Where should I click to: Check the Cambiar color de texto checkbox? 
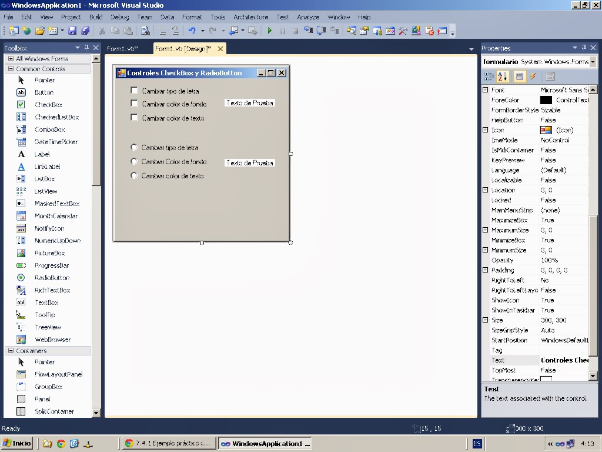tap(134, 117)
